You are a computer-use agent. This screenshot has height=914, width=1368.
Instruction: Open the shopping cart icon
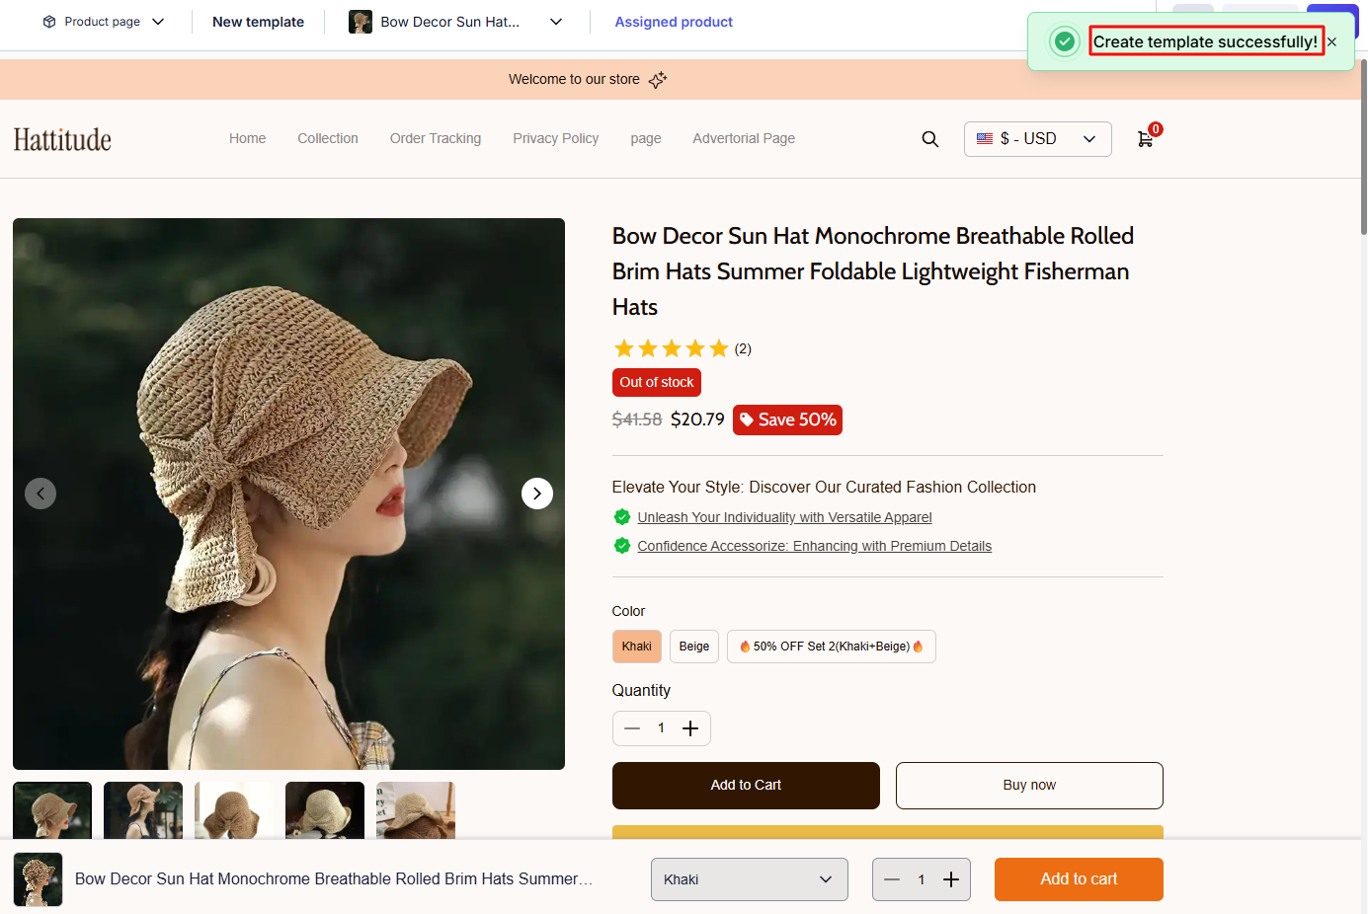[x=1145, y=139]
